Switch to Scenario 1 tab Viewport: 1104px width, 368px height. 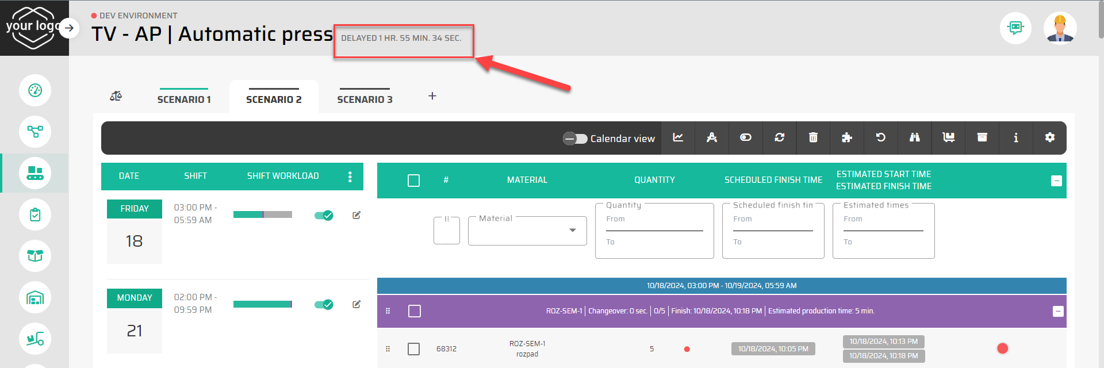(184, 99)
